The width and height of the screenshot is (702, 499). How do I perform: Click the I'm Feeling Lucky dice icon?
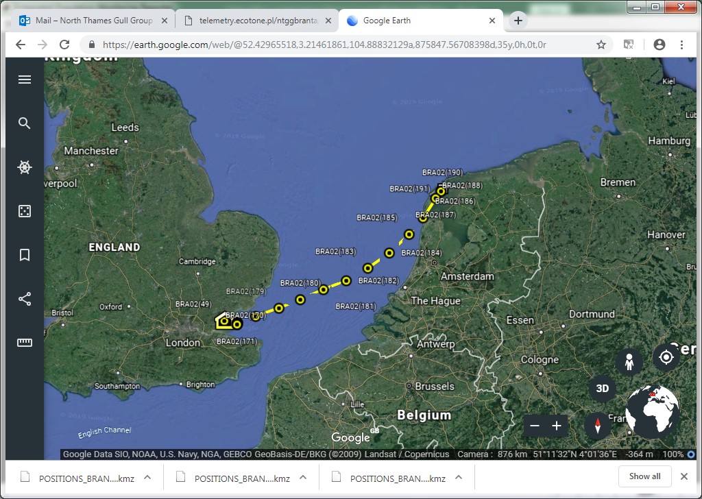[25, 211]
